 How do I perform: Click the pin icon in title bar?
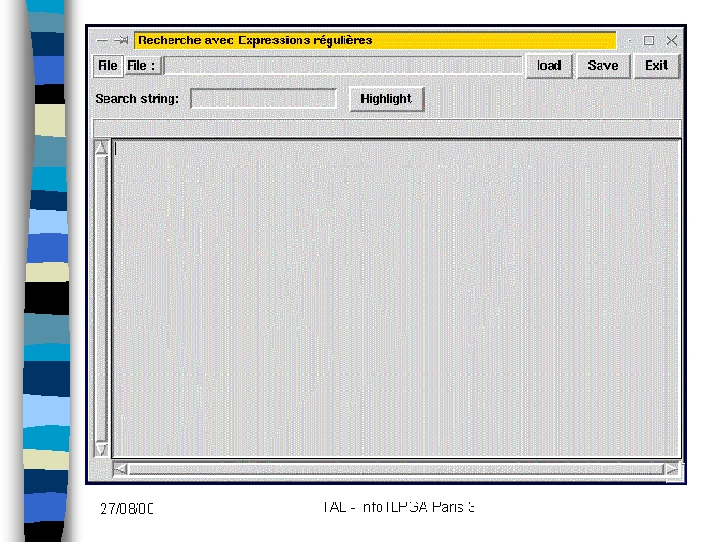121,40
